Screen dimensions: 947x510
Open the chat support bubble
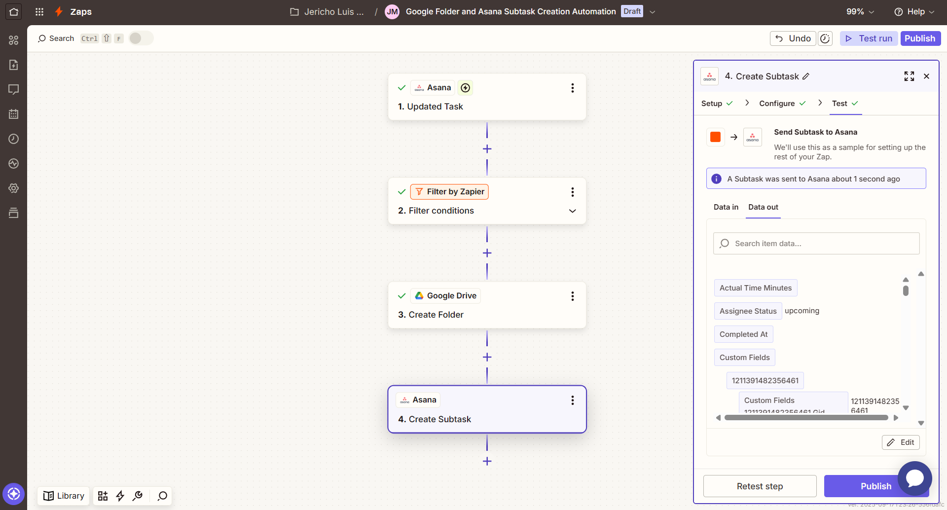(x=914, y=478)
